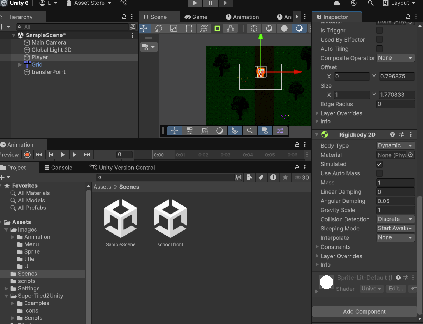Click Search by Label icon in Project
Viewport: 423px width, 324px height.
tap(261, 177)
